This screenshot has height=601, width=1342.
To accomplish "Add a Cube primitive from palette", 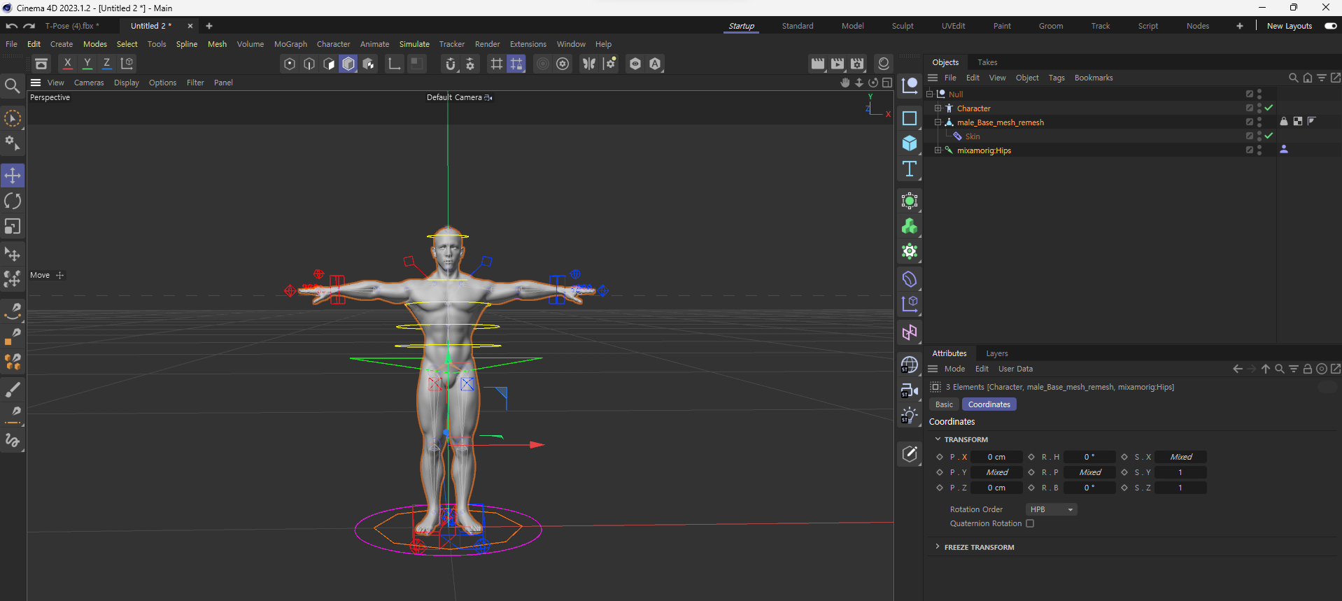I will pyautogui.click(x=910, y=143).
